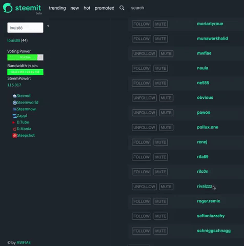The width and height of the screenshot is (244, 246).
Task: Follow user rilc0n
Action: point(141,172)
